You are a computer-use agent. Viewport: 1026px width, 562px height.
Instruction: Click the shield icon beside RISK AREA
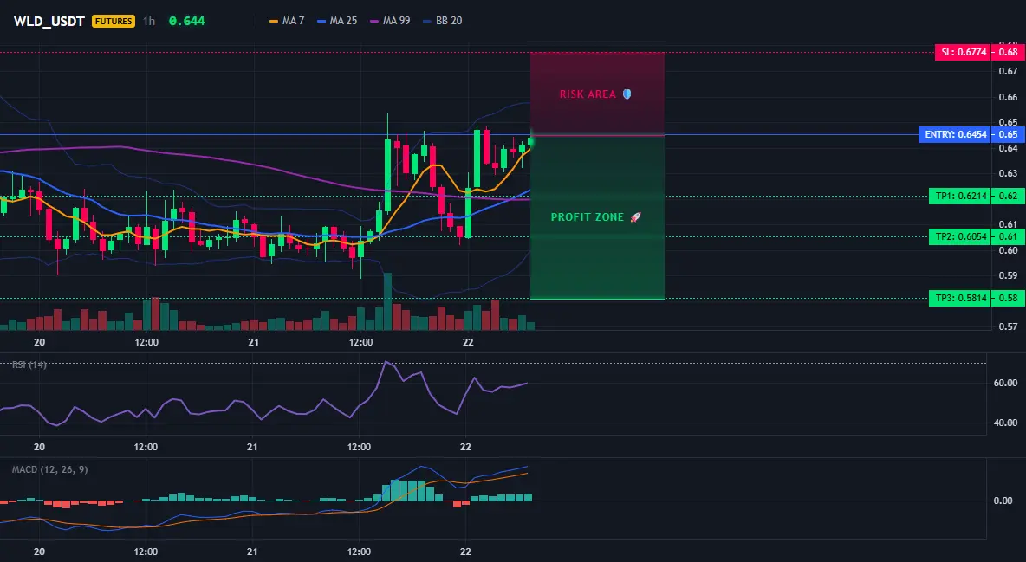[627, 94]
